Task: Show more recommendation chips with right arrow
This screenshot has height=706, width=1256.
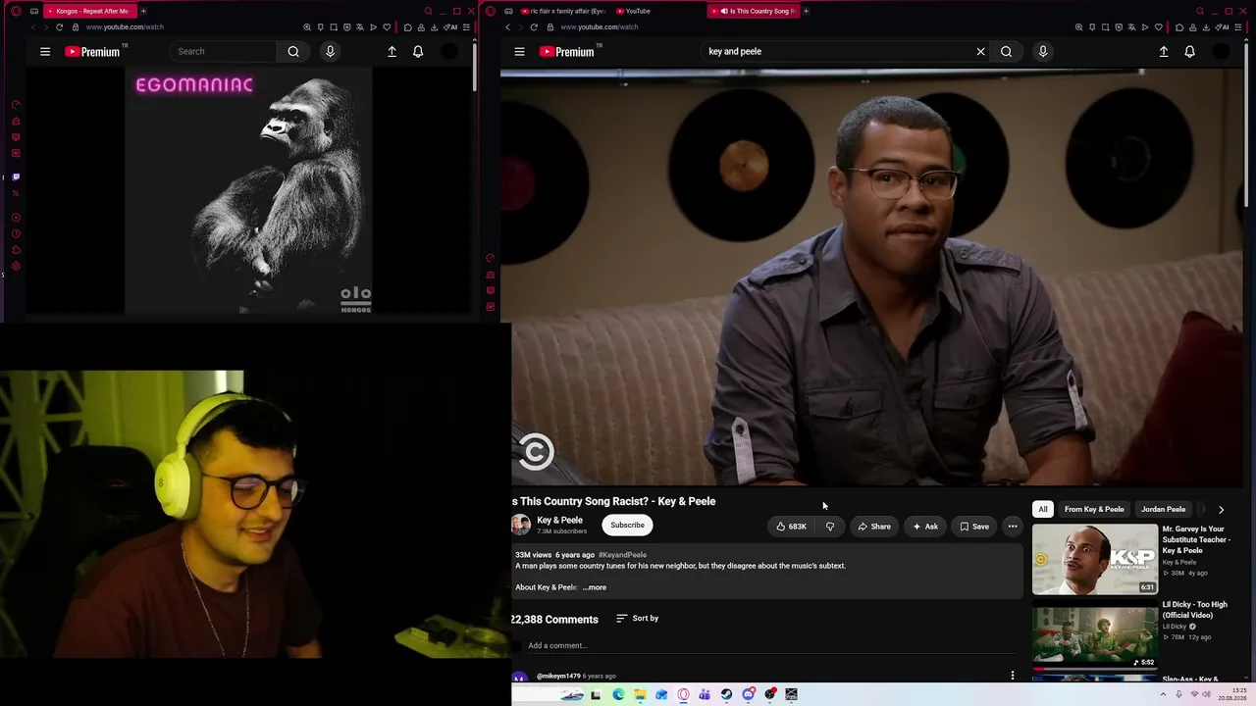Action: [x=1221, y=510]
